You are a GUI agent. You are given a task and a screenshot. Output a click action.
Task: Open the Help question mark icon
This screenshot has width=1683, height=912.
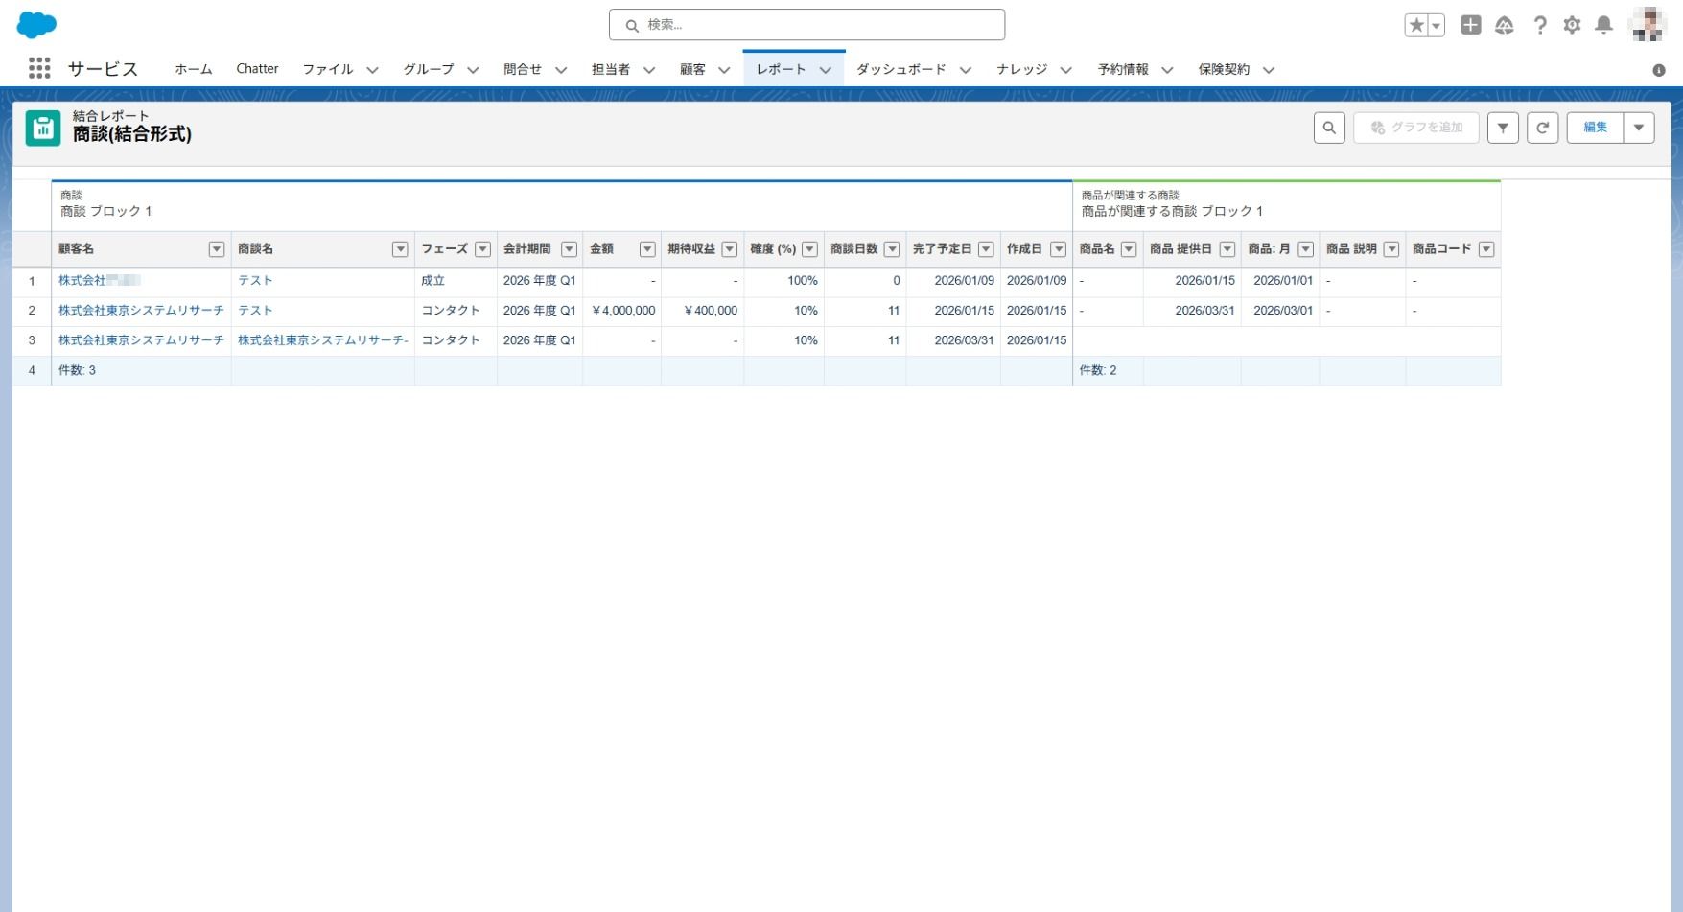point(1539,26)
